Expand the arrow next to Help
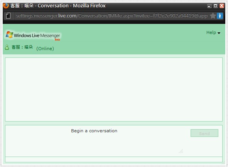 pos(219,33)
